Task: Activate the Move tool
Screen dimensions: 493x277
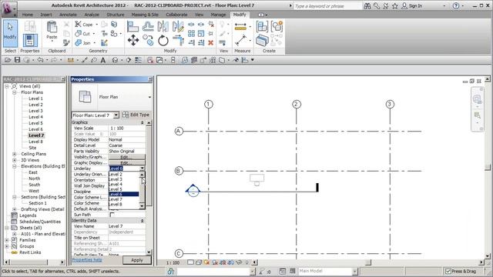Action: tap(133, 40)
